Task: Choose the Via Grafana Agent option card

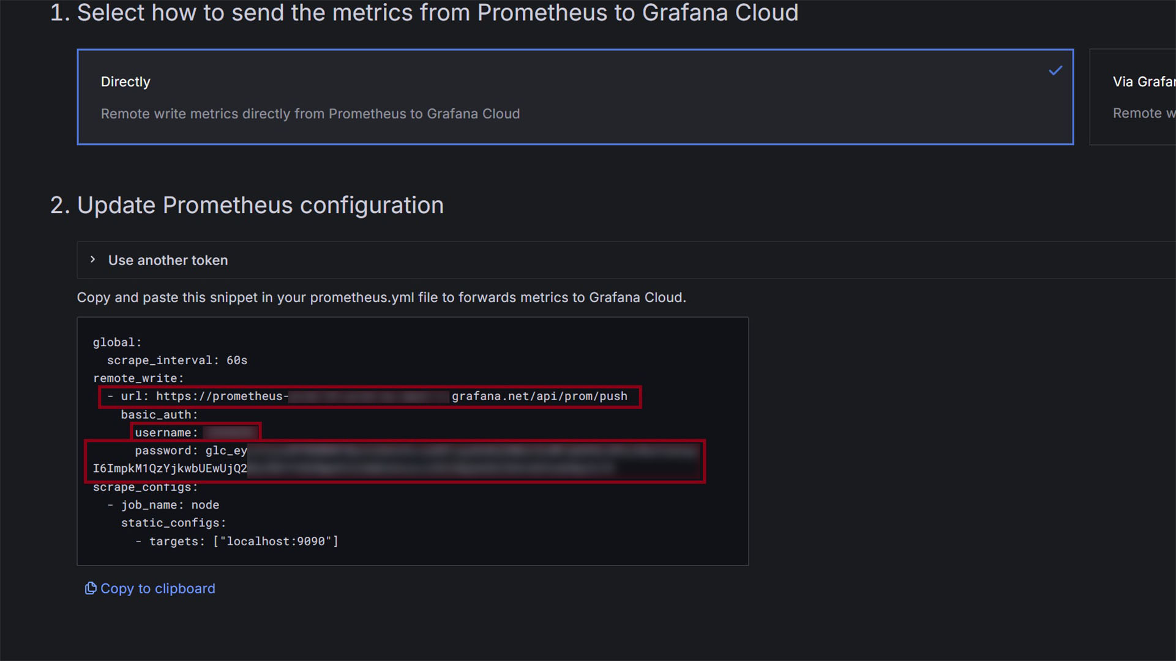Action: coord(1139,97)
